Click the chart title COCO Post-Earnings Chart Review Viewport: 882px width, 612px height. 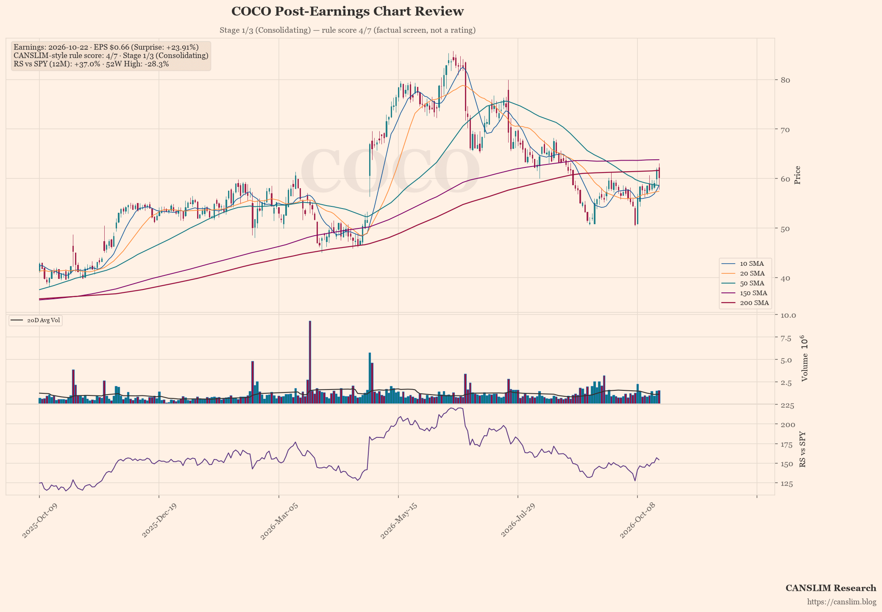tap(348, 11)
